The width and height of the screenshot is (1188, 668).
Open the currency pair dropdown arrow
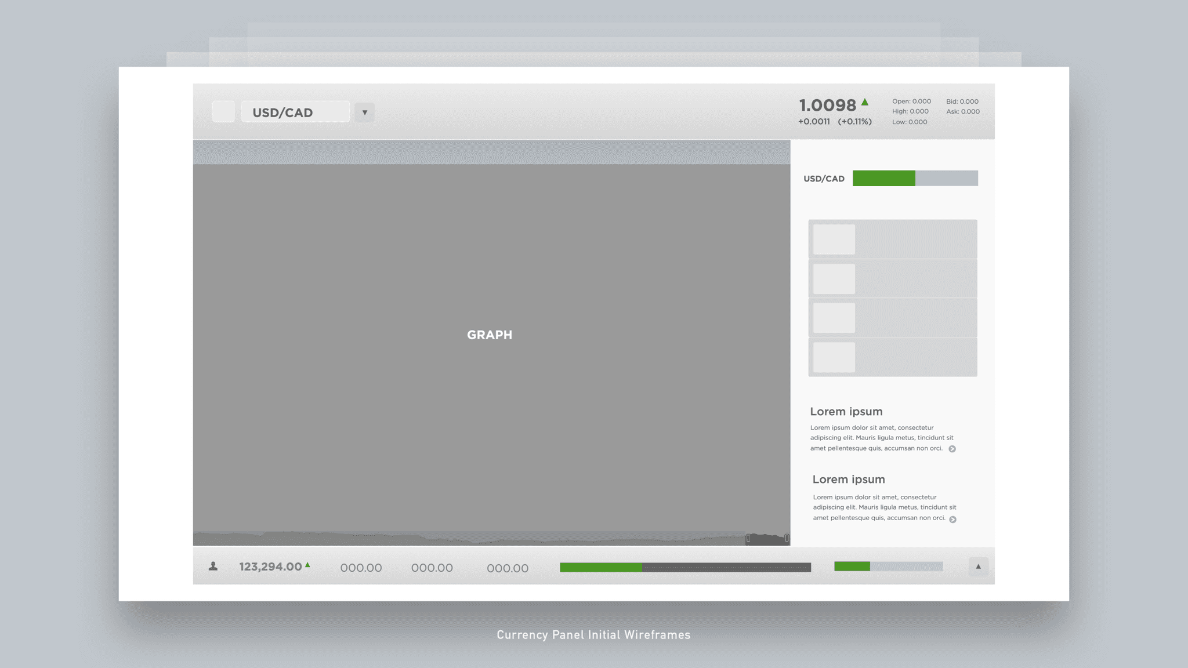click(364, 112)
